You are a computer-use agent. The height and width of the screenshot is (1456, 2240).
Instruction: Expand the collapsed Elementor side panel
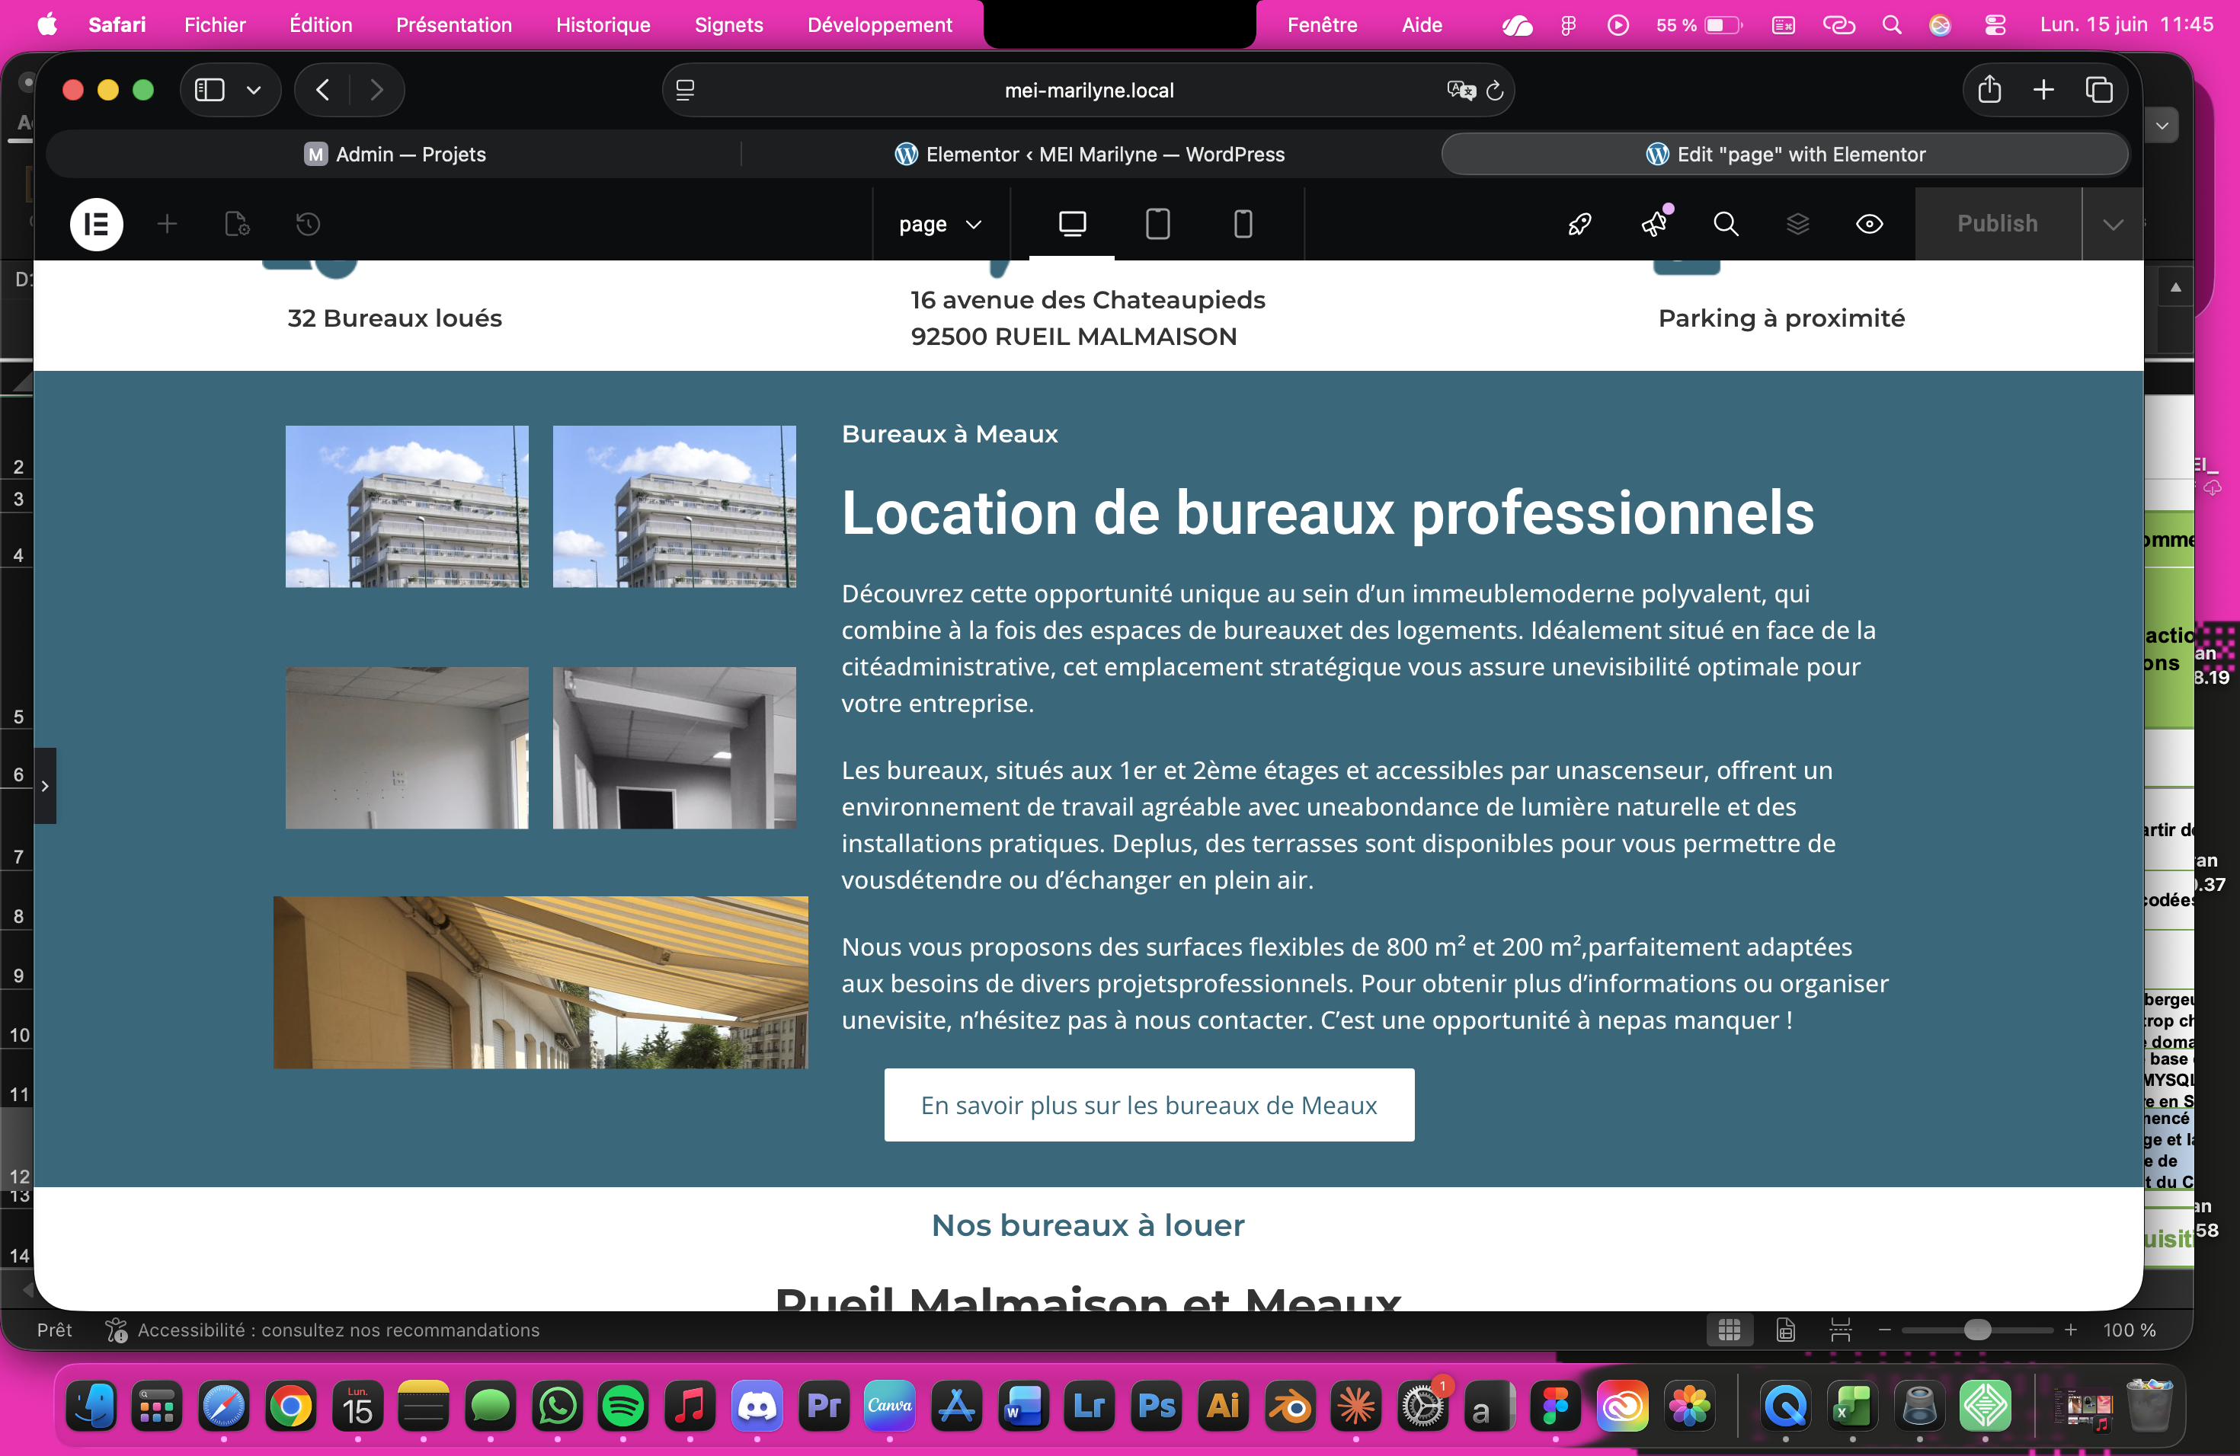pos(44,785)
